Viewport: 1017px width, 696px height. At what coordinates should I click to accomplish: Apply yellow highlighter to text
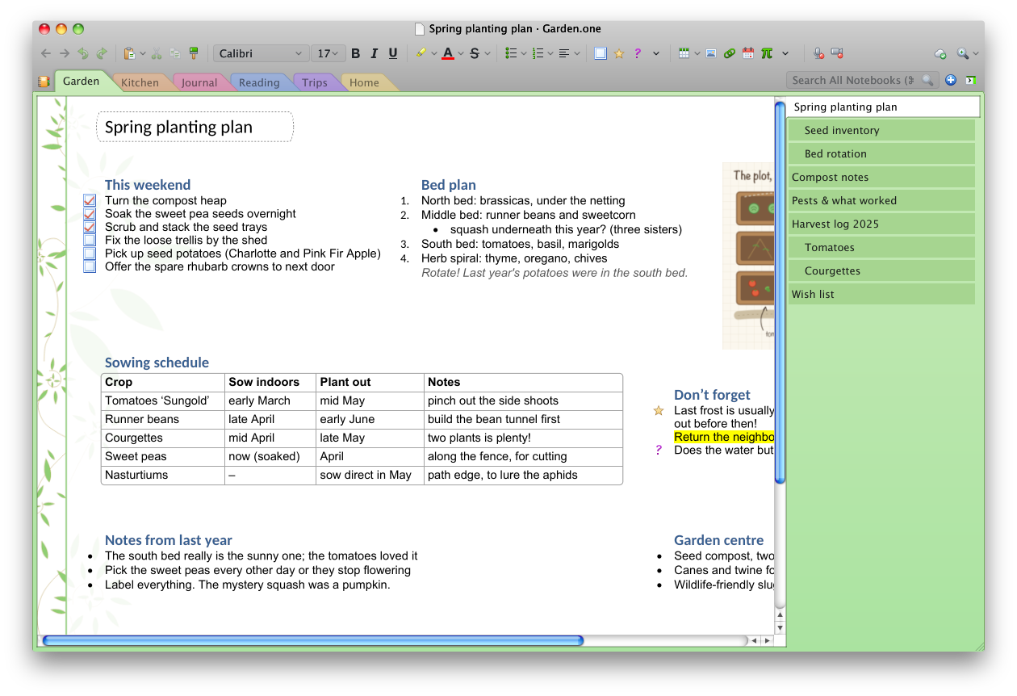421,53
